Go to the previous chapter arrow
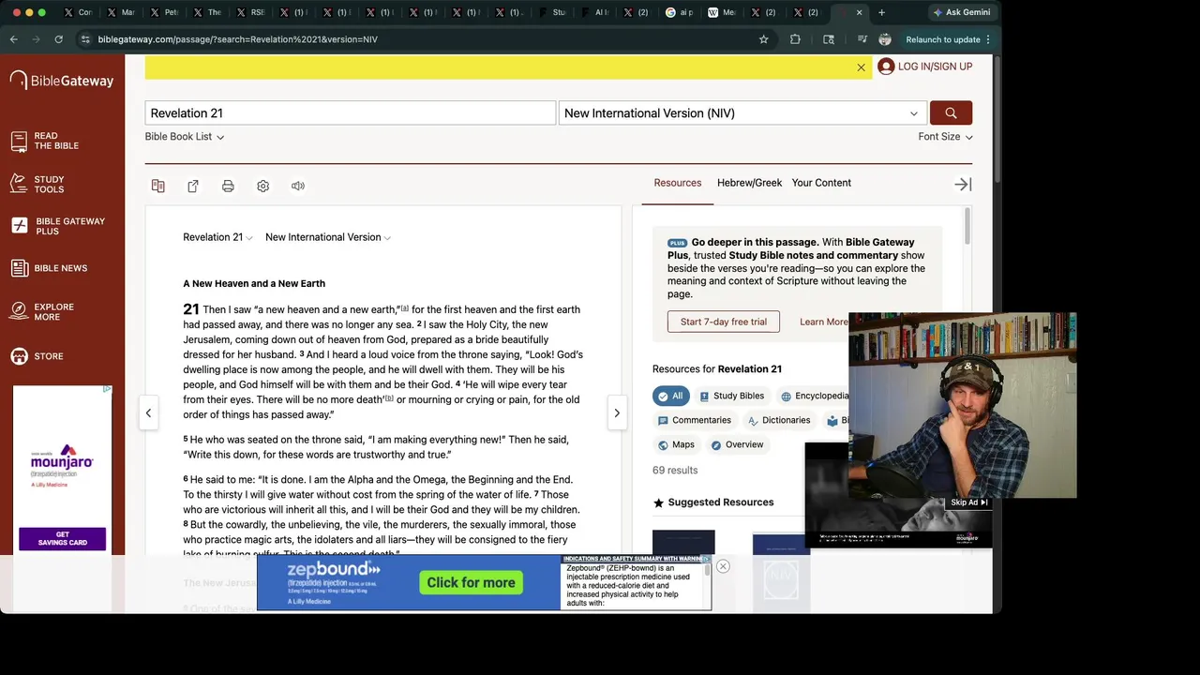Screen dimensions: 1200x675 click(x=148, y=412)
